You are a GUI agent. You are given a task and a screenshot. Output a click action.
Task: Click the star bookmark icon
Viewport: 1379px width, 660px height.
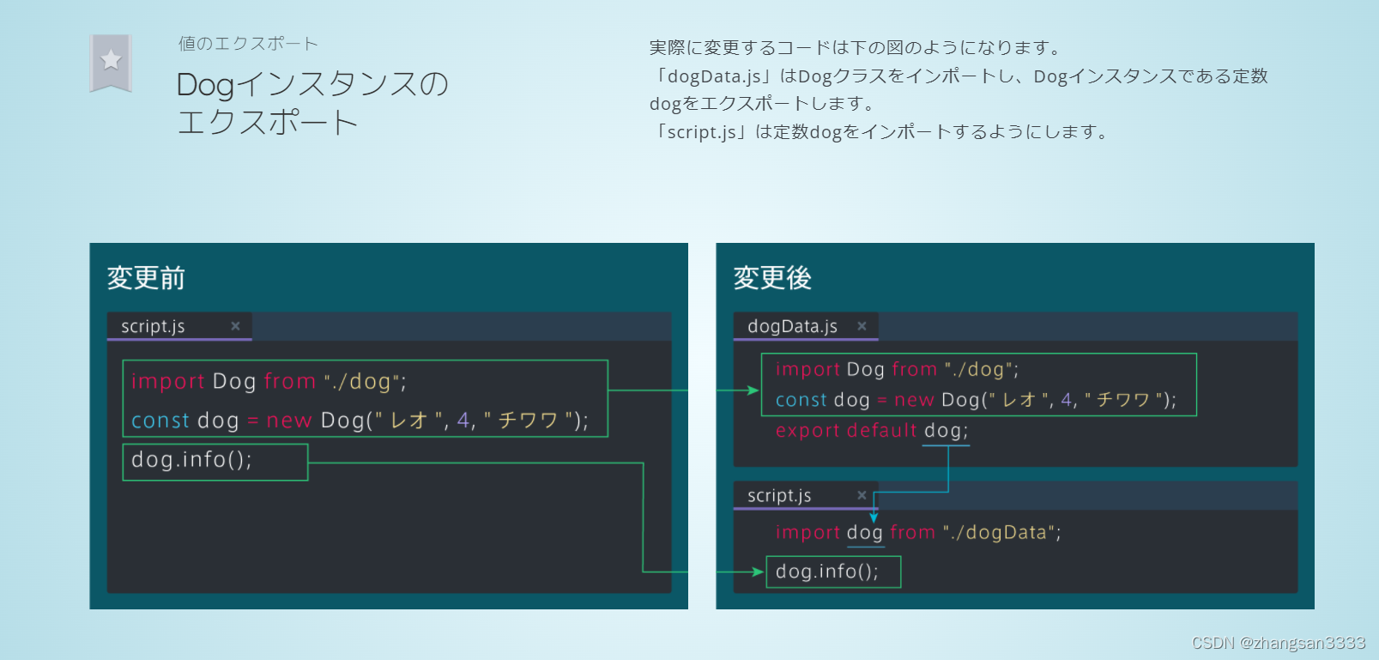(111, 63)
